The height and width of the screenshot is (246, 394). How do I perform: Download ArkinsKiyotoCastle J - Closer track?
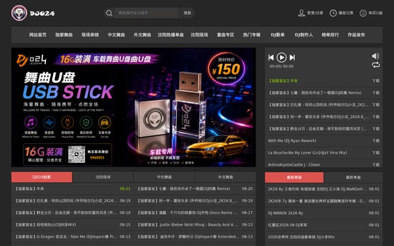[x=376, y=165]
